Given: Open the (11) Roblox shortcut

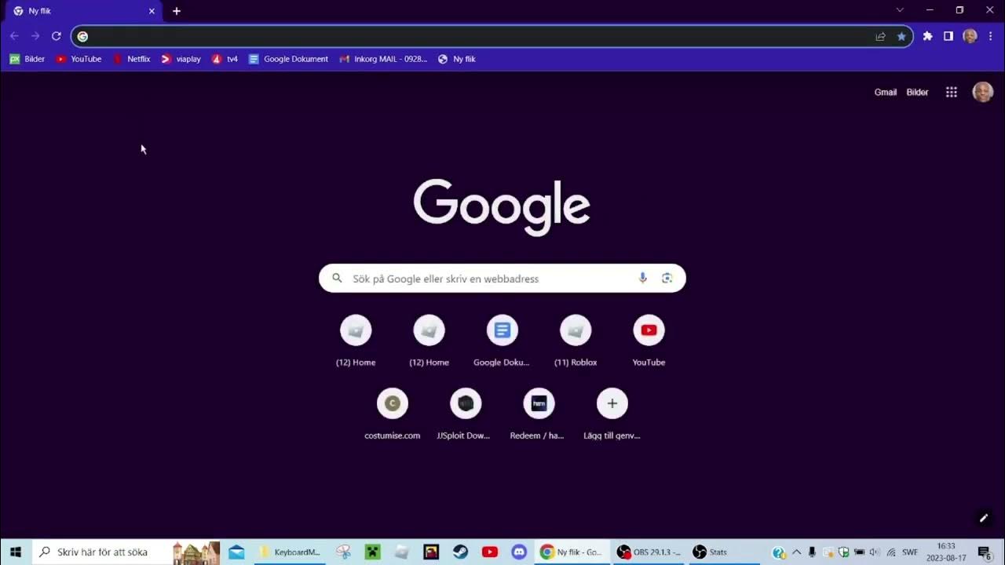Looking at the screenshot, I should [x=576, y=340].
